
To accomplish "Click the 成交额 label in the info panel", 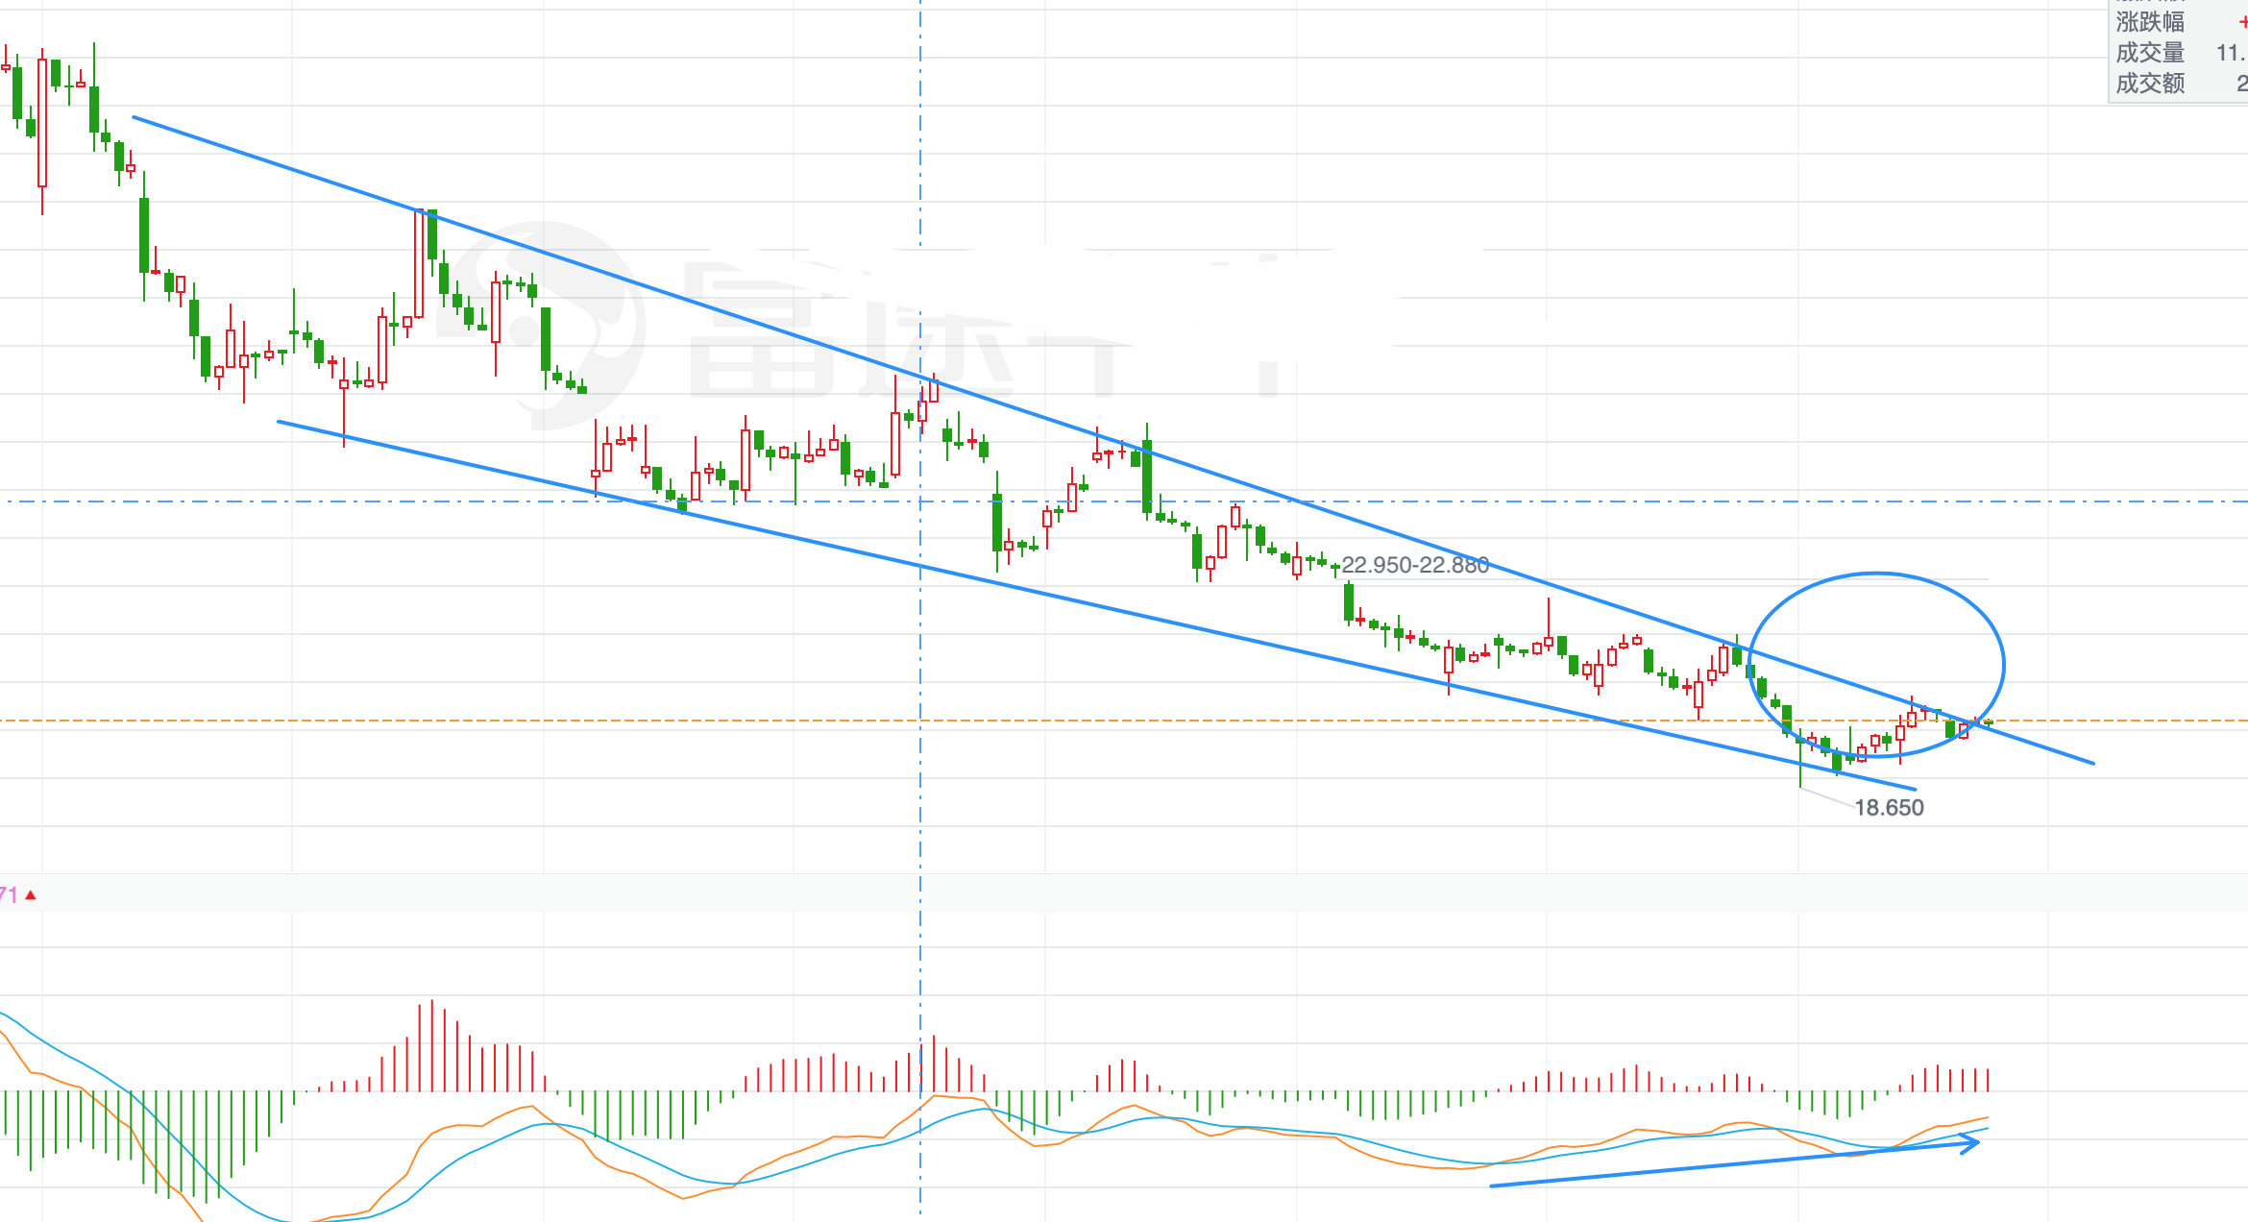I will (2150, 84).
